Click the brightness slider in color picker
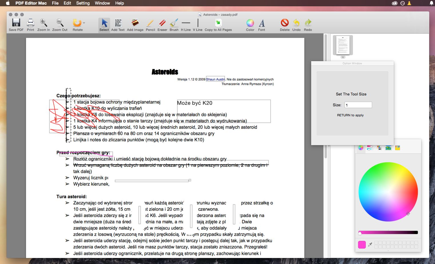Screen dimensions: 435x264 point(388,233)
